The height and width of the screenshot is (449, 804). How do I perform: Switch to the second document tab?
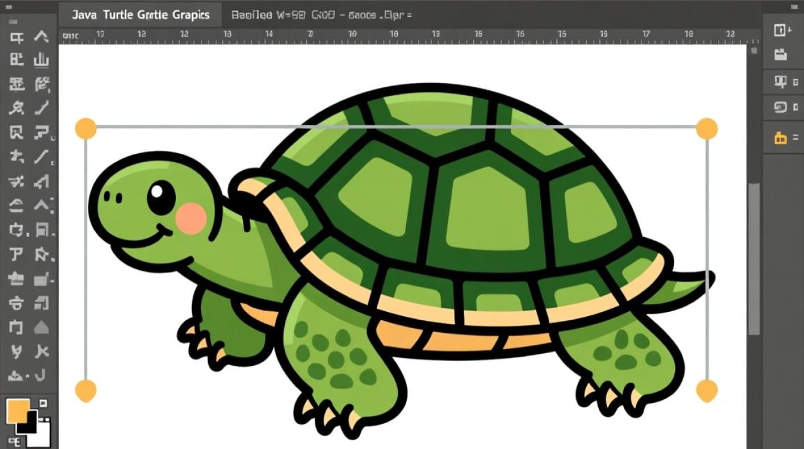click(321, 15)
